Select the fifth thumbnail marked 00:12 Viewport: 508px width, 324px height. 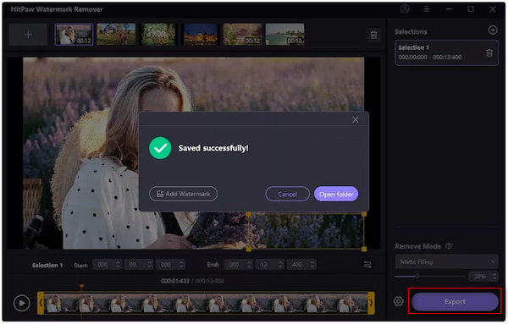click(x=243, y=35)
